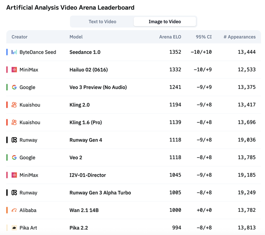Click the Creator column header
This screenshot has height=235, width=265.
pyautogui.click(x=19, y=37)
